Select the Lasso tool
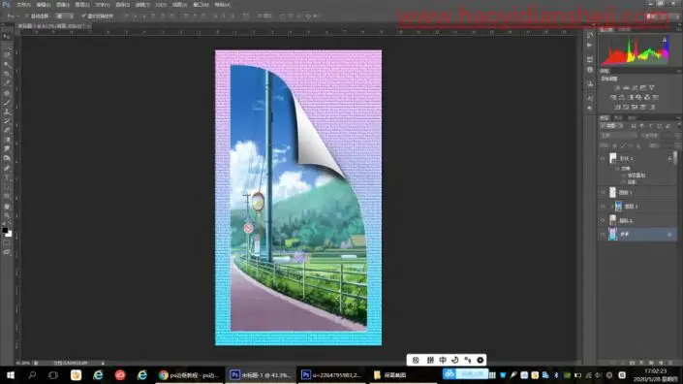The width and height of the screenshot is (683, 384). [x=7, y=55]
